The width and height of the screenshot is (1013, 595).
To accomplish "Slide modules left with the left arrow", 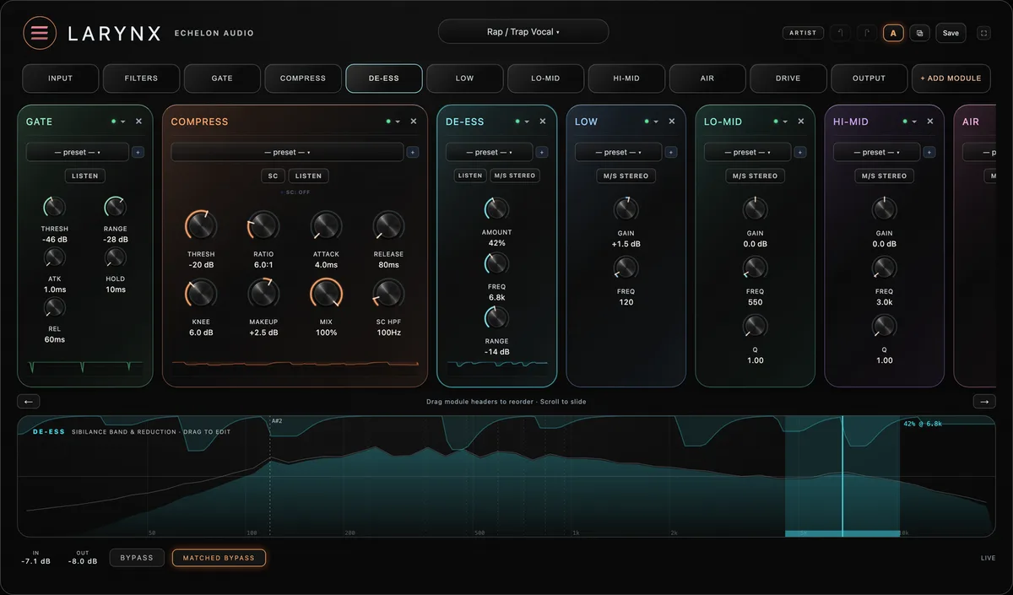I will tap(28, 402).
